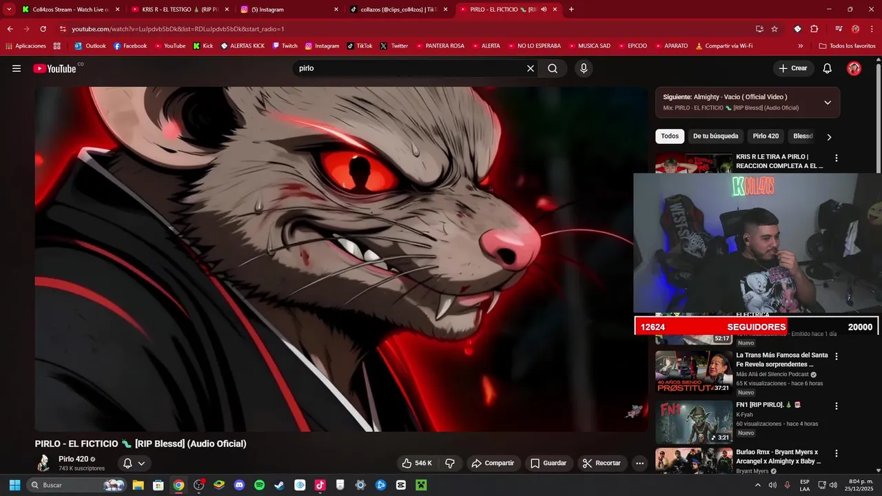882x496 pixels.
Task: Switch to the Instagram browser tab
Action: coord(289,10)
